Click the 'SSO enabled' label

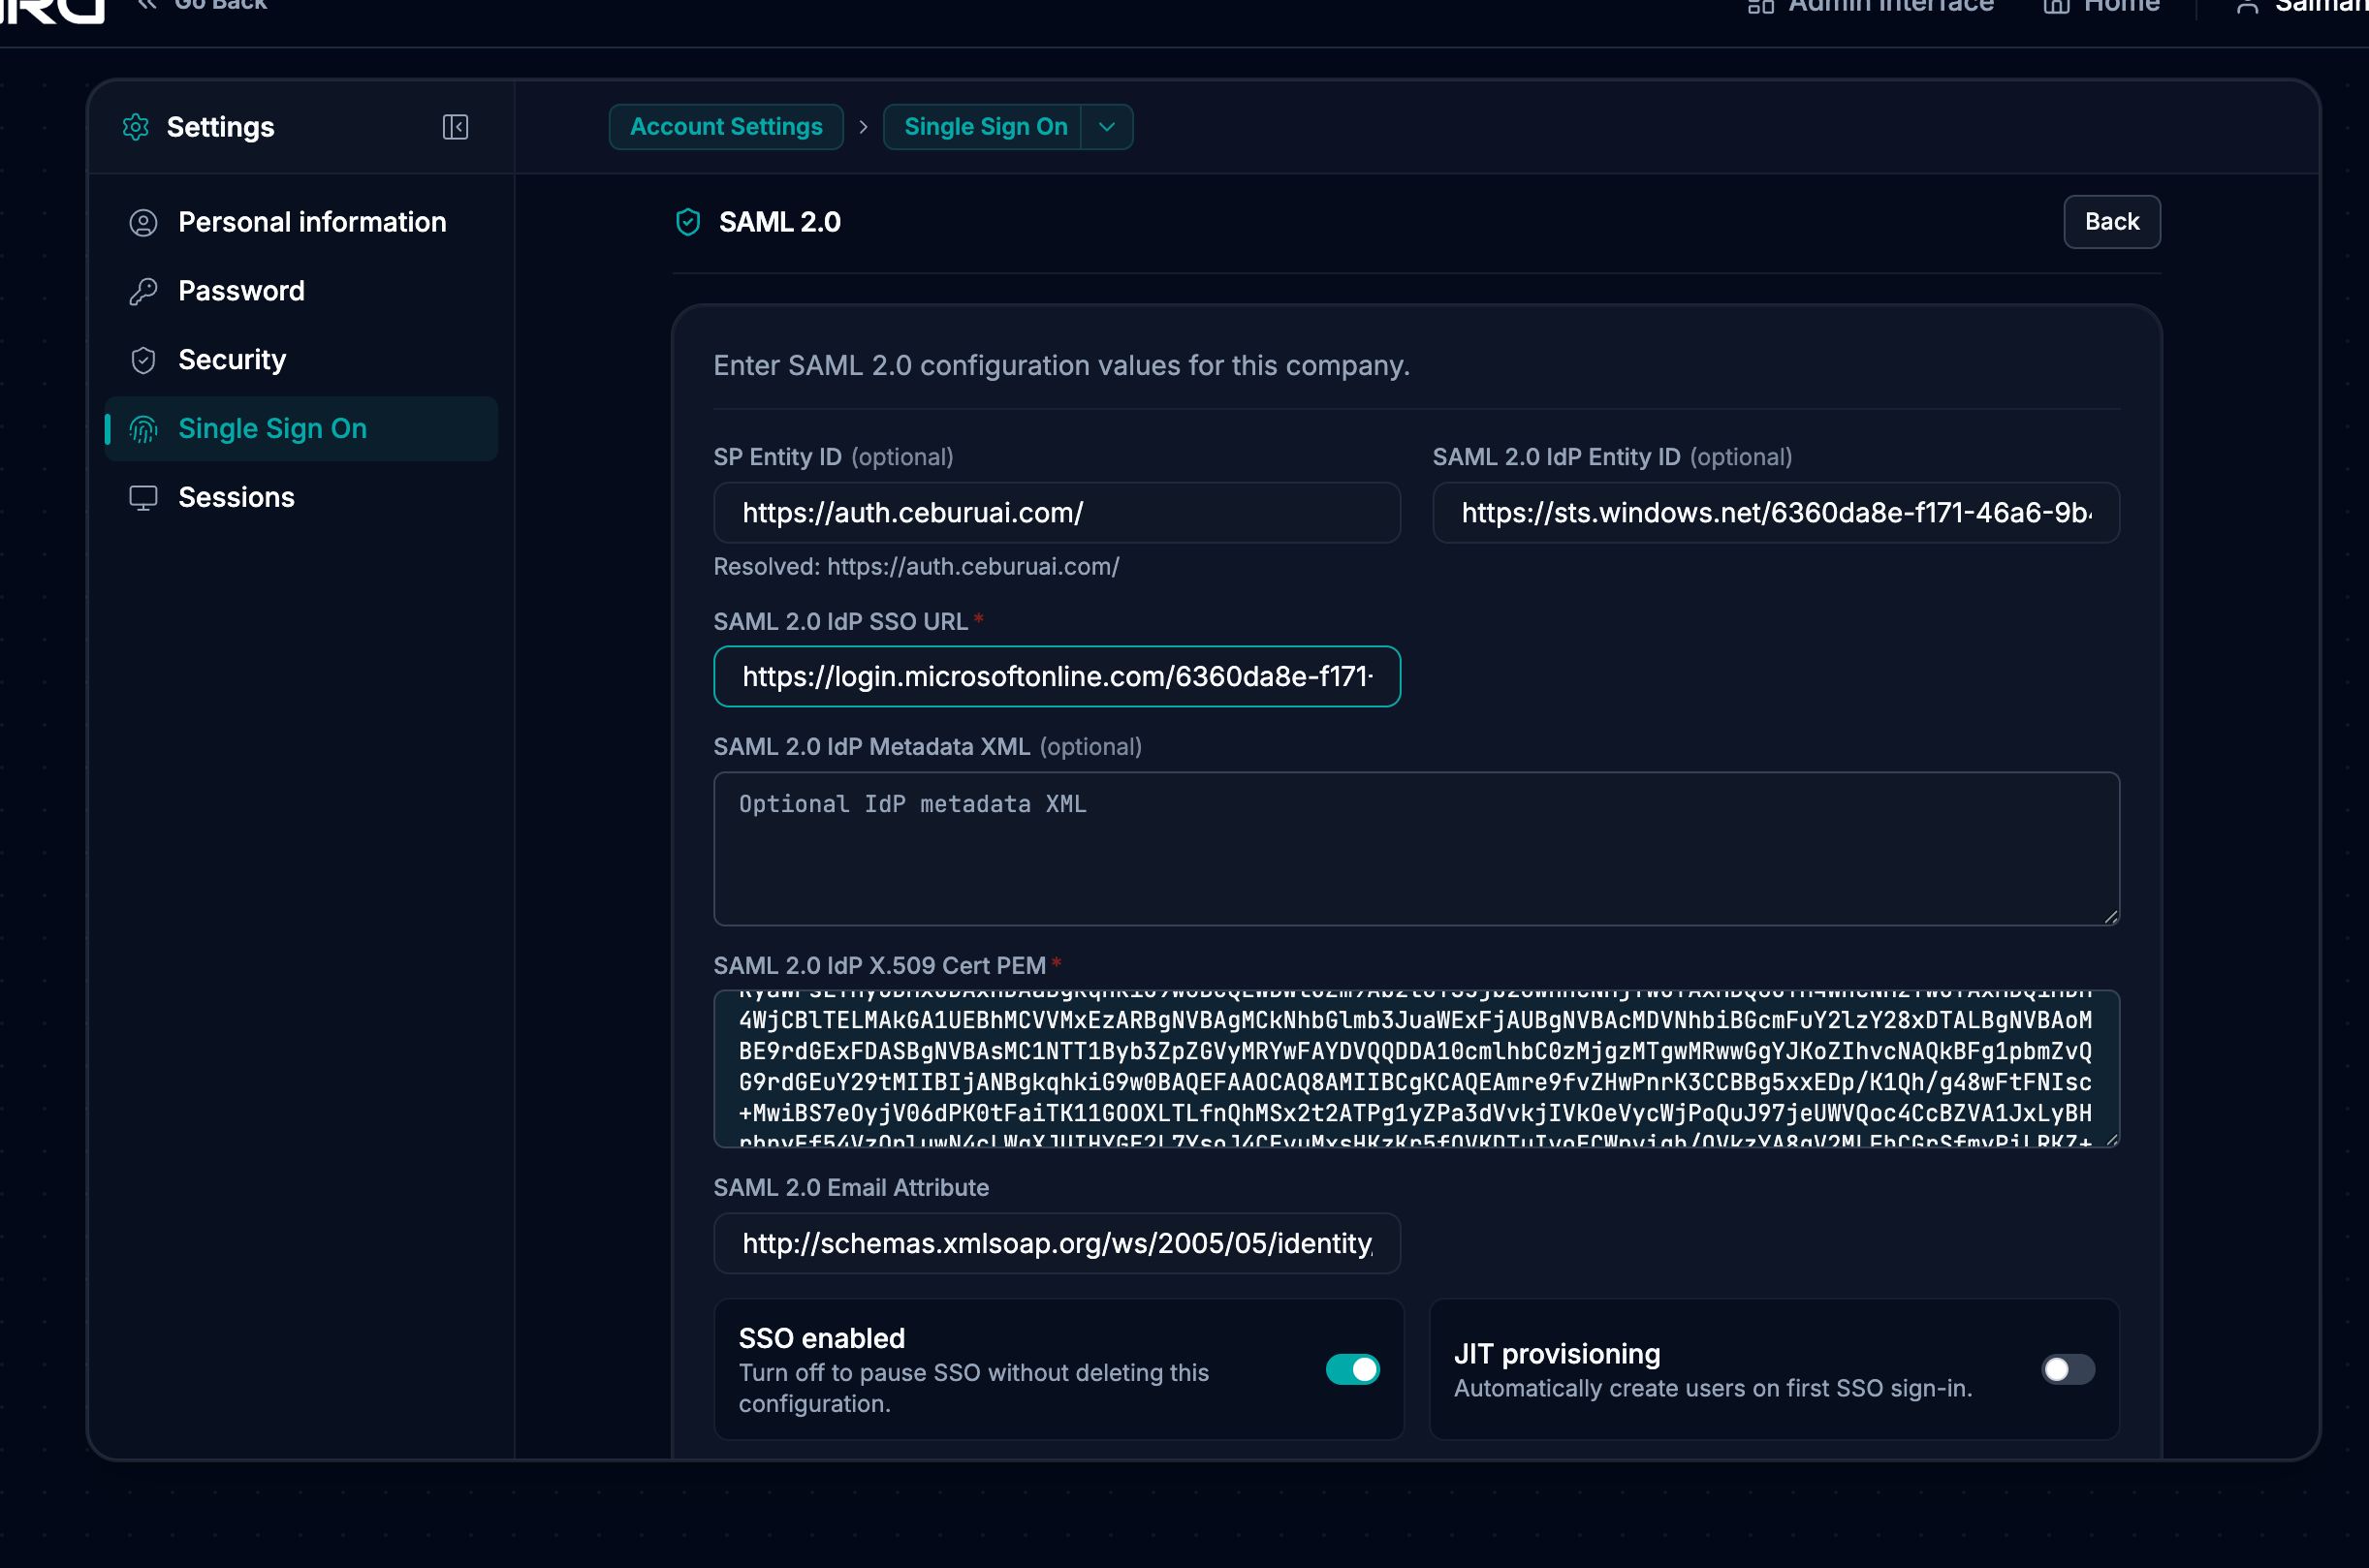822,1338
